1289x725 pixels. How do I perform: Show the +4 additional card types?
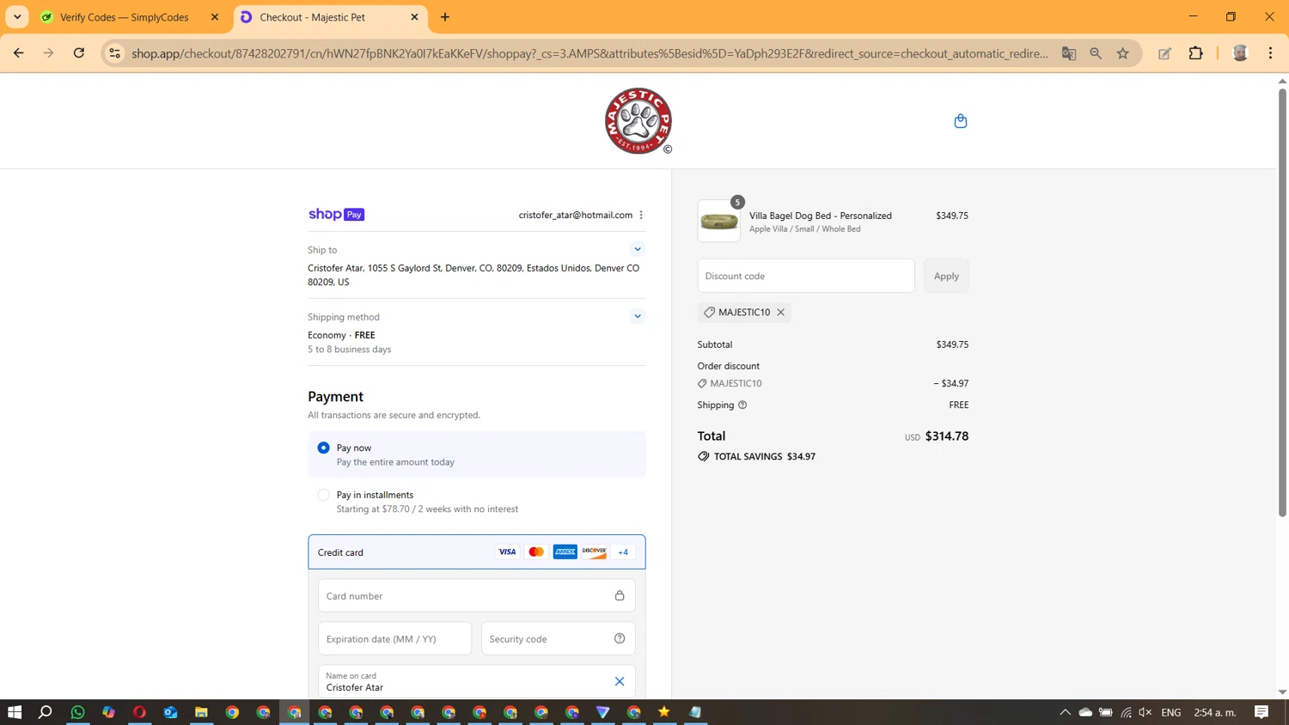pyautogui.click(x=623, y=552)
